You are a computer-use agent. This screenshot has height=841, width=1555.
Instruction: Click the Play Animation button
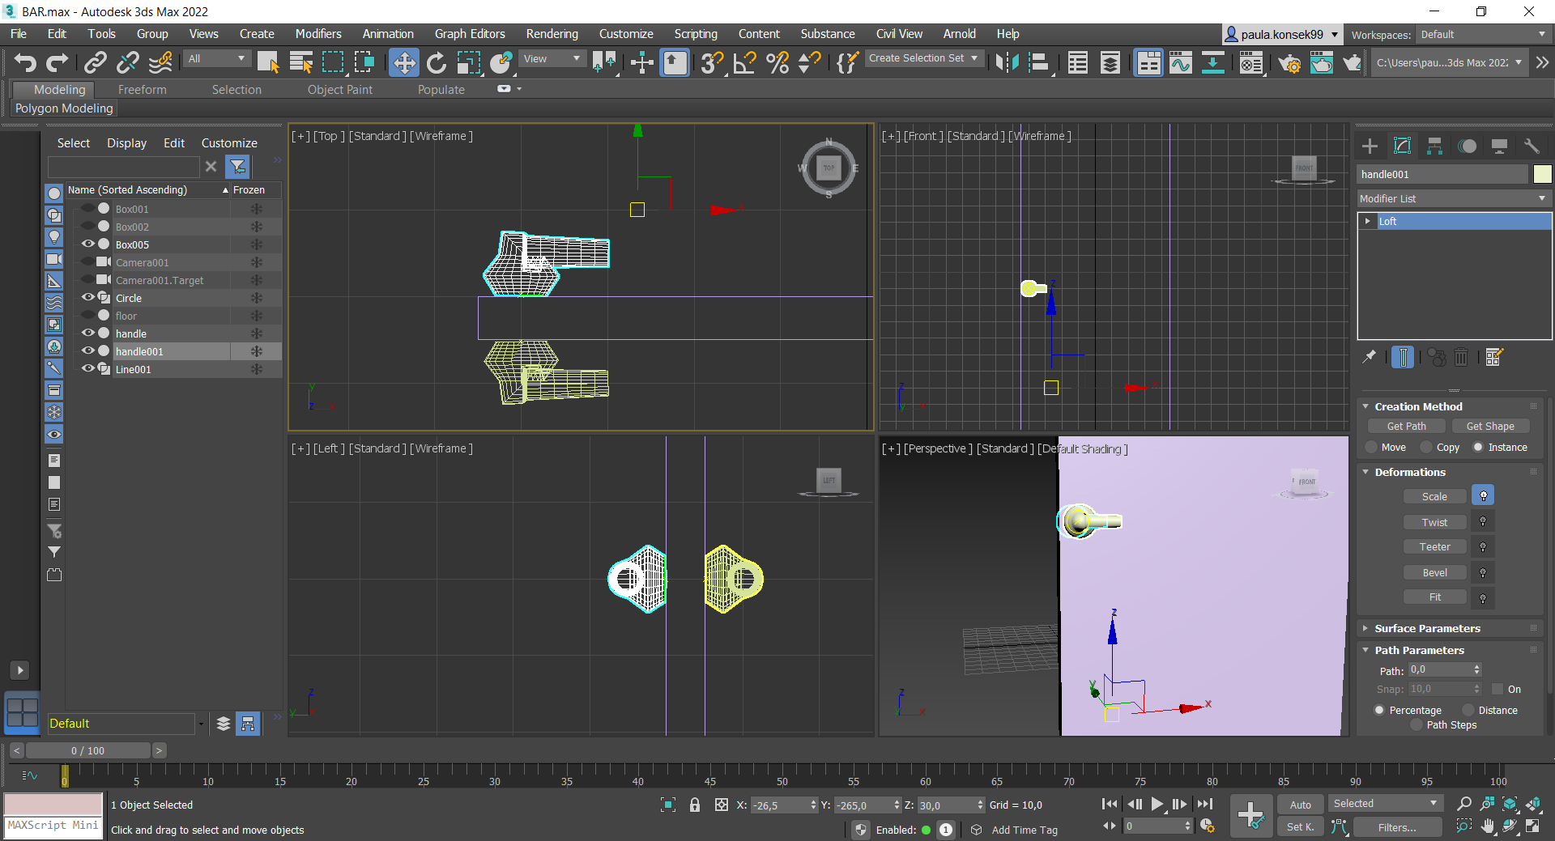(1157, 804)
